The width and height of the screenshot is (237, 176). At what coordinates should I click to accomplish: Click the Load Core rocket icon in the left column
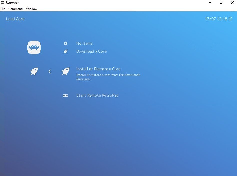click(x=34, y=71)
